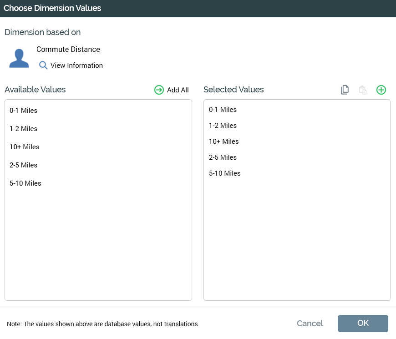
Task: Pick 2-5 Miles in Available Values
Action: (24, 165)
